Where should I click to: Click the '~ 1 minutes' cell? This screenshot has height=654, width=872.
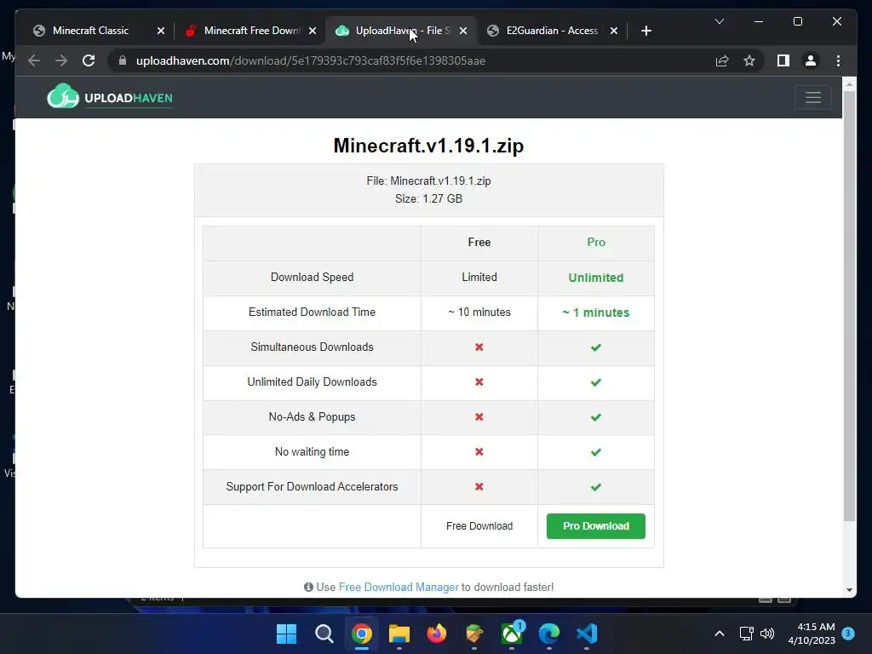tap(595, 313)
